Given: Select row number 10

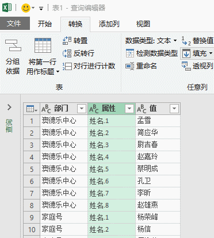Looking at the screenshot, I should click(x=32, y=229).
